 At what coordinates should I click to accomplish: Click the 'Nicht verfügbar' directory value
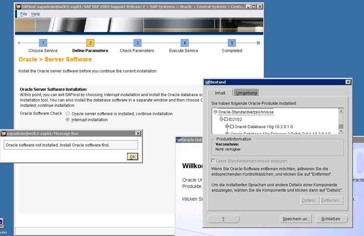[228, 150]
